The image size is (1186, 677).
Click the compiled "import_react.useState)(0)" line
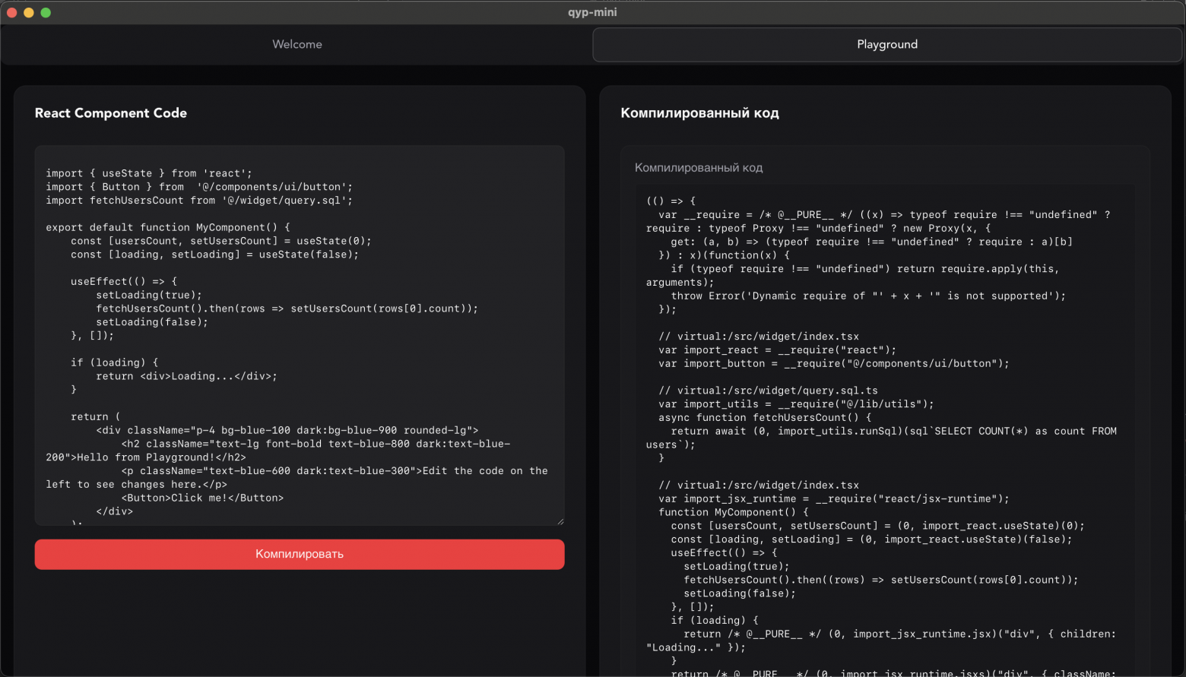877,526
